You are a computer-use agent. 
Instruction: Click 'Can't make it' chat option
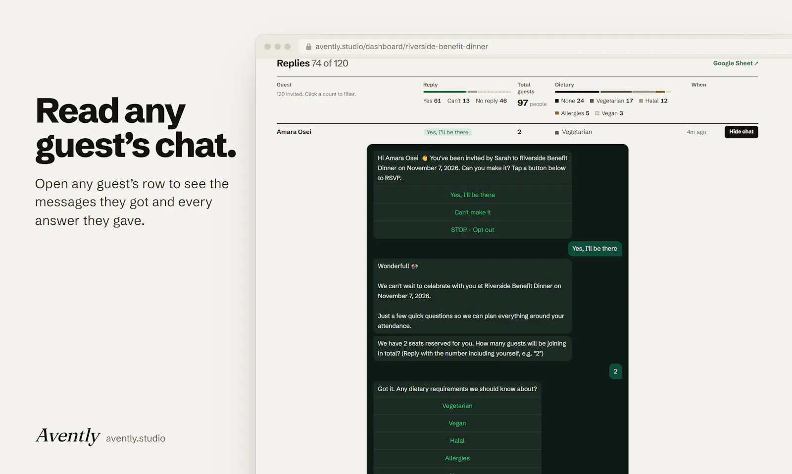(x=473, y=212)
